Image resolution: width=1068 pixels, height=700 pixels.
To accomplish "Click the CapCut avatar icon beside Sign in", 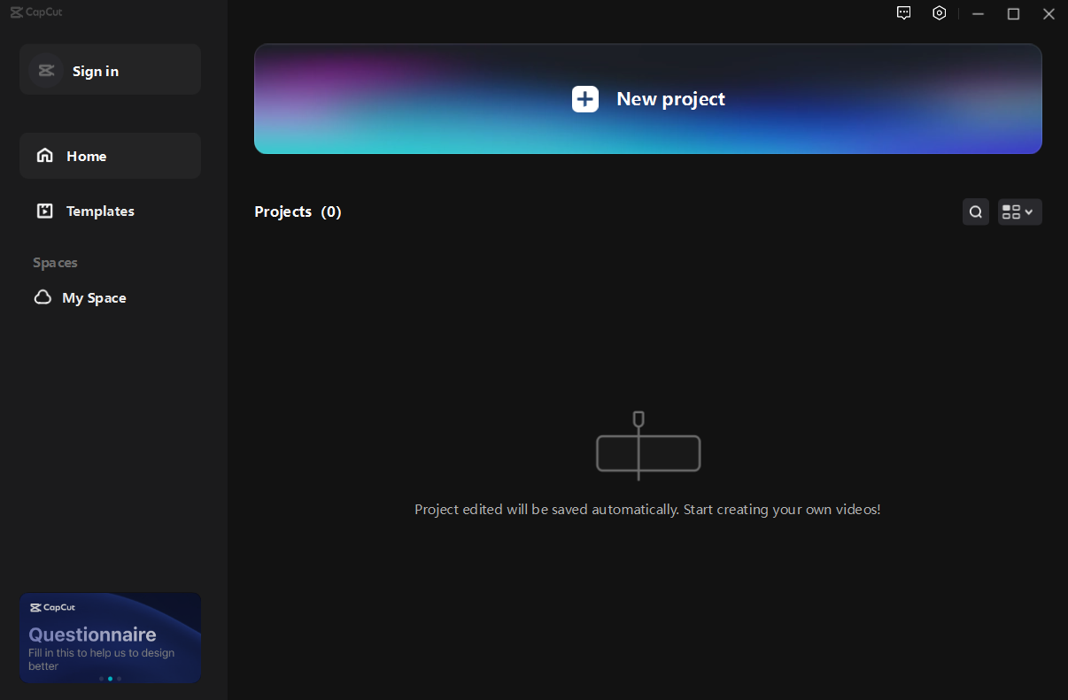I will pos(46,71).
